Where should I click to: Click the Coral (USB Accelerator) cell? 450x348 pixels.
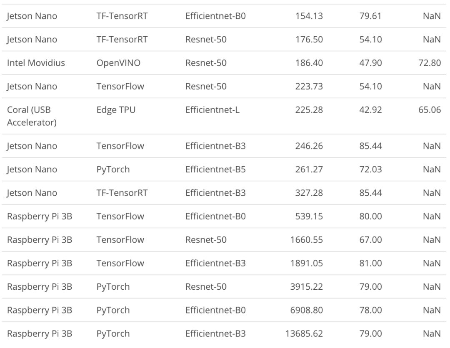(x=32, y=116)
